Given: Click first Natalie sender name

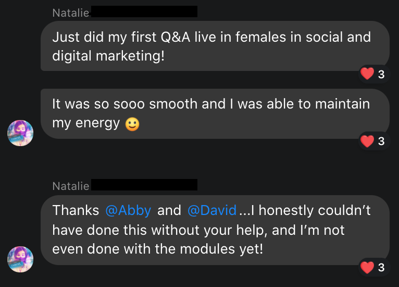Looking at the screenshot, I should pyautogui.click(x=71, y=13).
